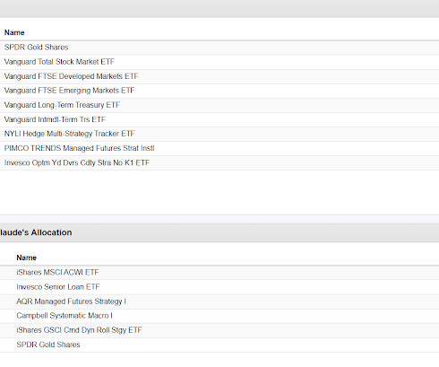Open iShares GSCI Cmd Dyn Roll Stgy ETF
This screenshot has height=367, width=439.
coord(79,330)
